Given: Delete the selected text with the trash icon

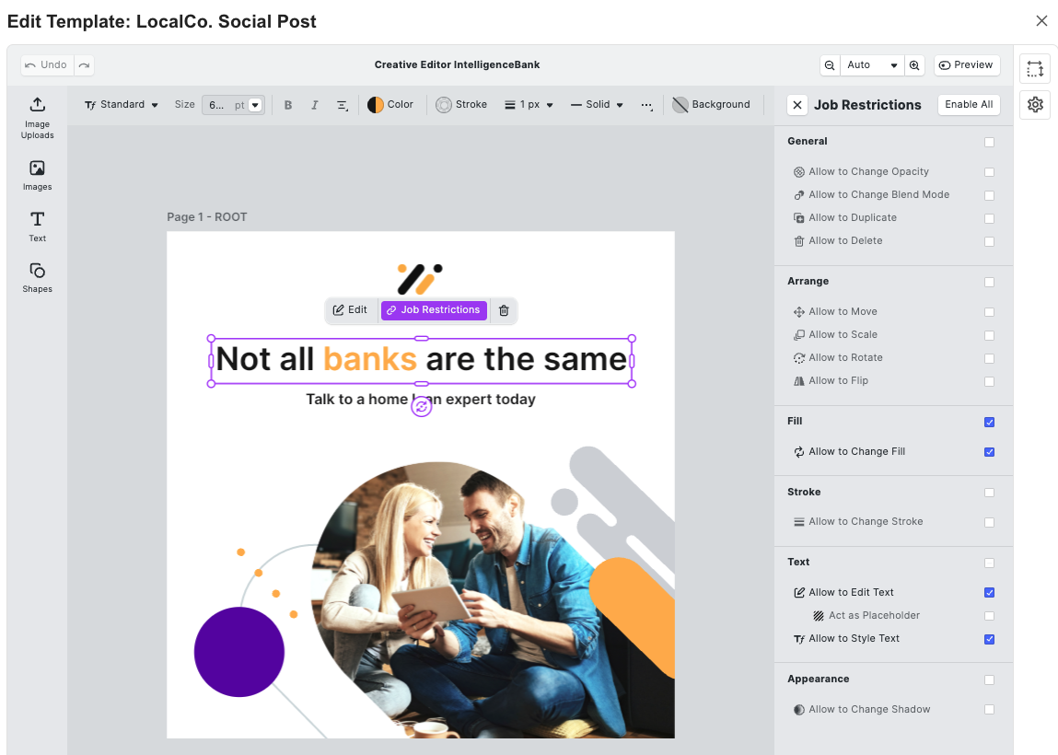Looking at the screenshot, I should click(x=504, y=310).
